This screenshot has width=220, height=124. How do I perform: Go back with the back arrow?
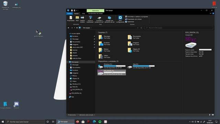point(68,28)
